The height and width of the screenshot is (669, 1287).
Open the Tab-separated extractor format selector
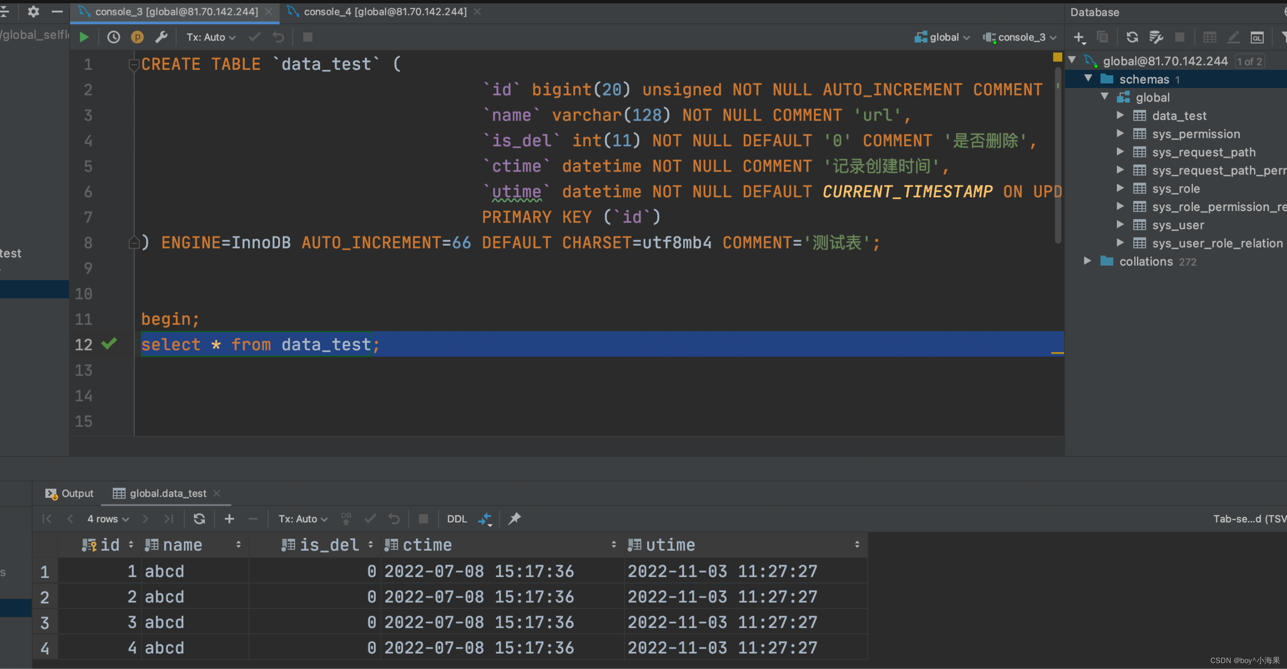point(1249,519)
